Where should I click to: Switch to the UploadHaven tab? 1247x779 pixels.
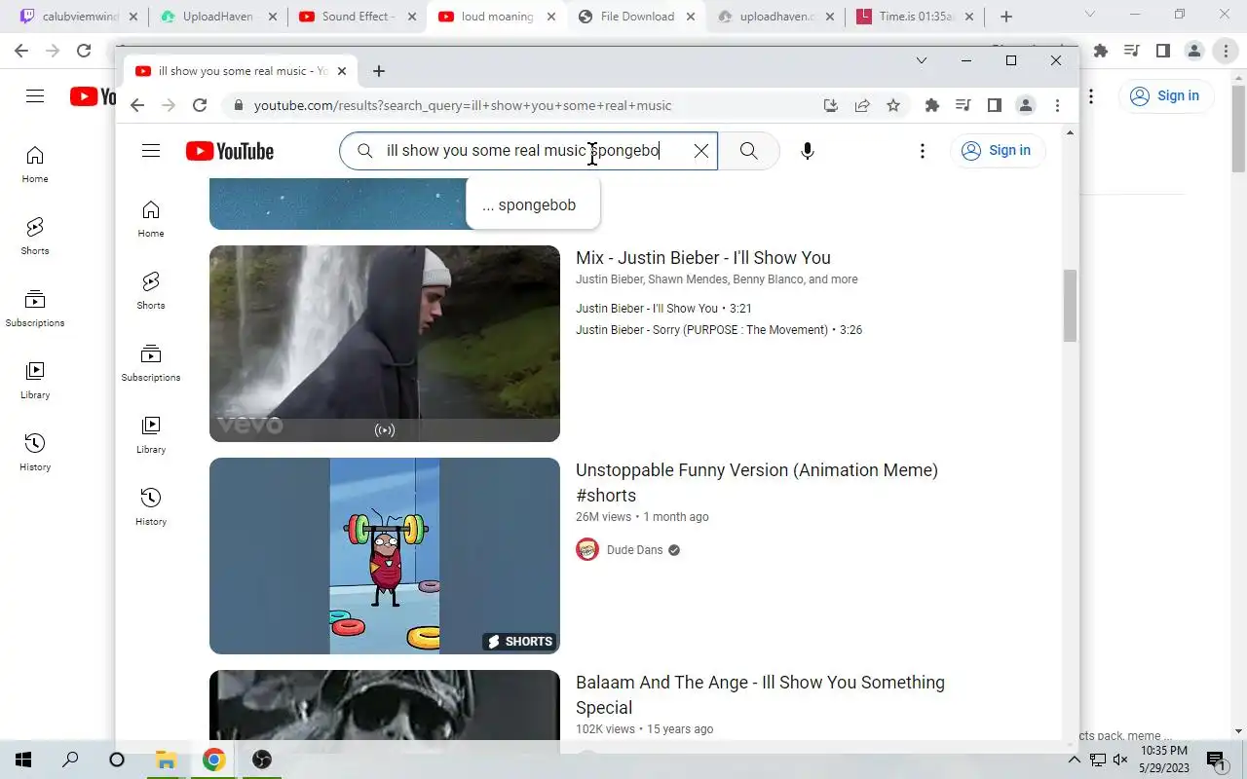click(x=219, y=17)
